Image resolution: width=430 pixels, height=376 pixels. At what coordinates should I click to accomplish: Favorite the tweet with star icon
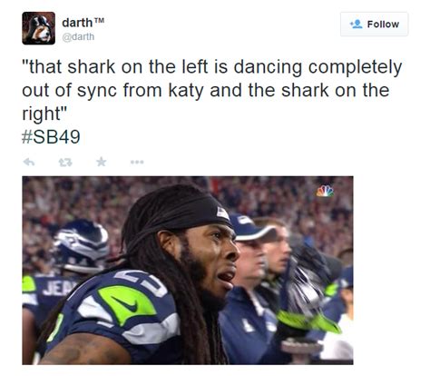point(102,162)
